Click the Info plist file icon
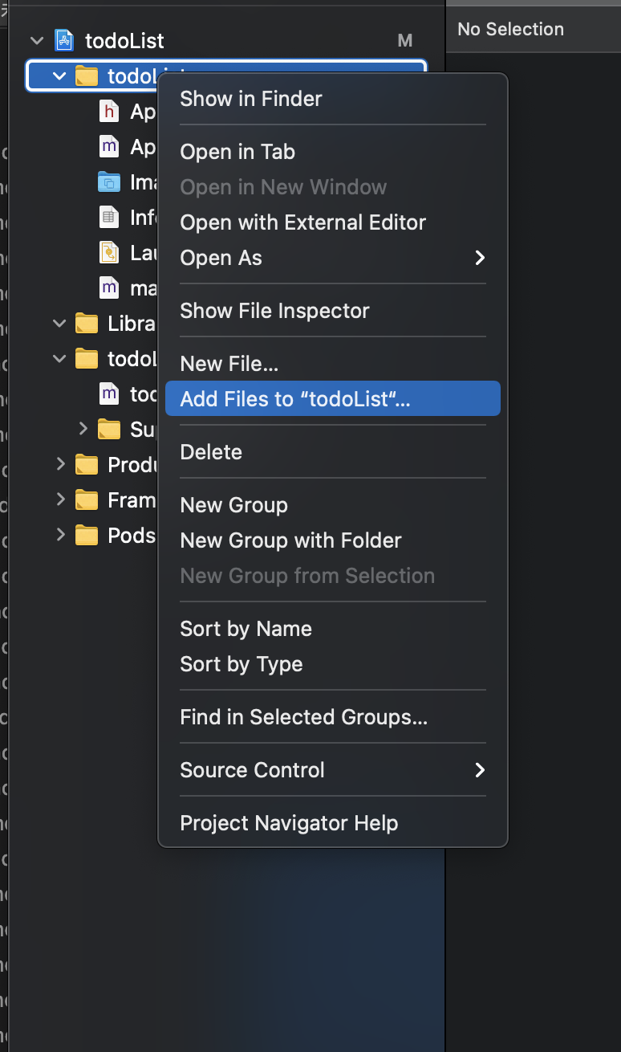The width and height of the screenshot is (621, 1052). pos(108,217)
